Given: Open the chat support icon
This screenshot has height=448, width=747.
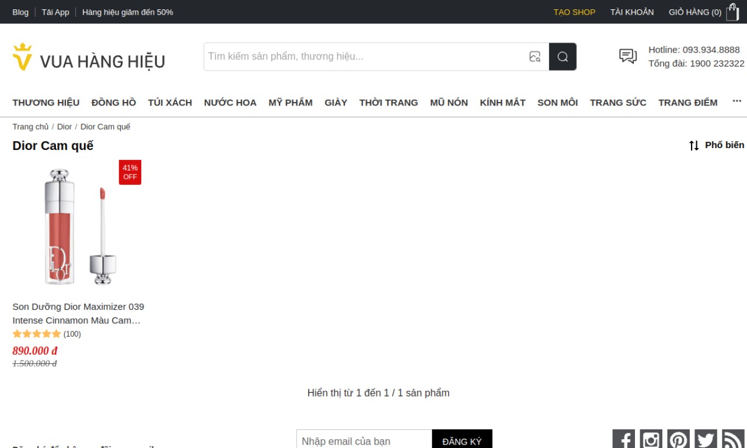Looking at the screenshot, I should [628, 56].
